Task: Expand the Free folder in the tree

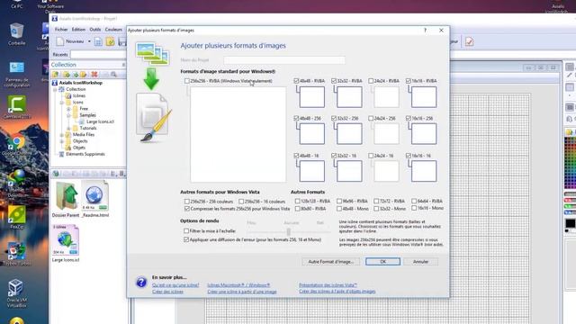Action: [68, 109]
